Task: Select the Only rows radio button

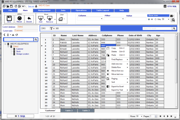Action: [x=156, y=19]
